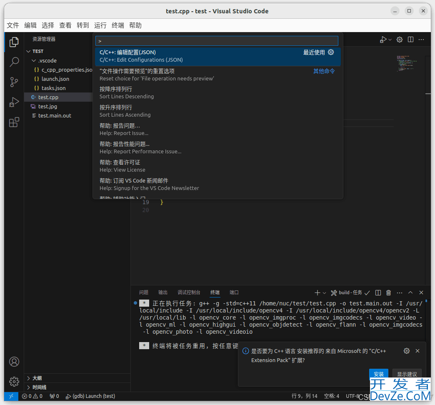
Task: Open the 查看 menu
Action: [x=65, y=25]
